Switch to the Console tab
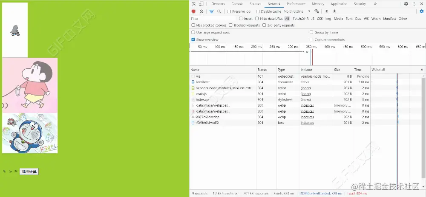426x197 pixels. [x=237, y=4]
